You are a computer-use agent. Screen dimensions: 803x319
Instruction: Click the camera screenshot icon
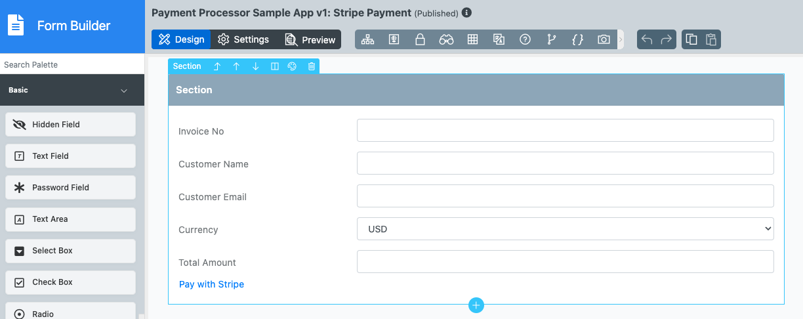coord(604,39)
